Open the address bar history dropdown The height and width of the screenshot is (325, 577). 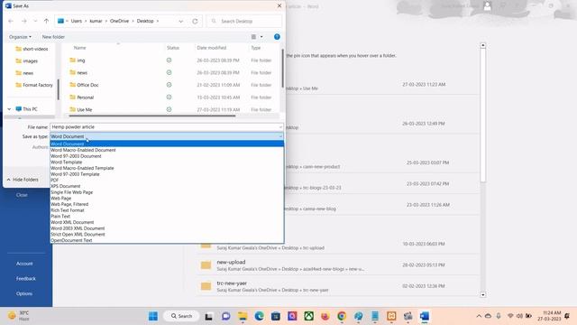pos(180,21)
